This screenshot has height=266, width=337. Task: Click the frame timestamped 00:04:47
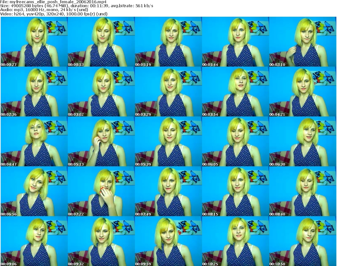click(34, 141)
